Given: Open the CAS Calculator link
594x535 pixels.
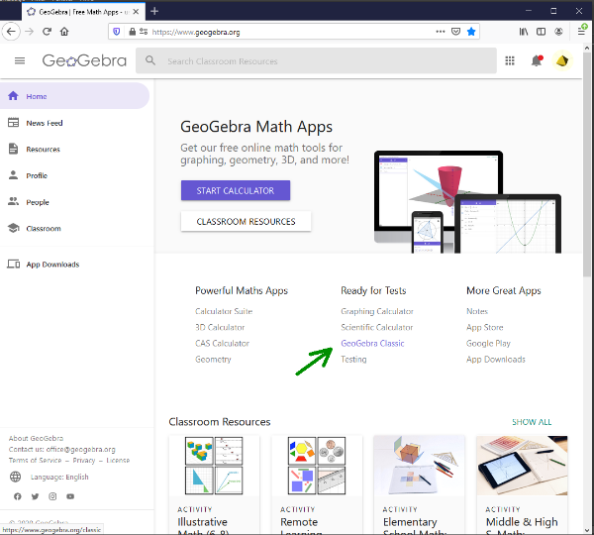Looking at the screenshot, I should [223, 343].
